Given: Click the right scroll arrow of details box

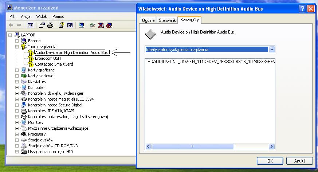Looking at the screenshot, I should coord(271,146).
